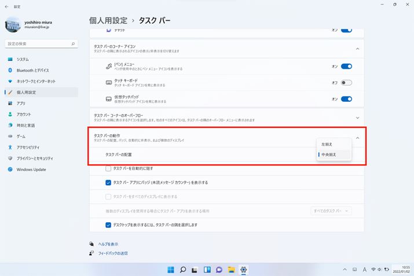Open the Widgets icon on the taskbar

207,269
